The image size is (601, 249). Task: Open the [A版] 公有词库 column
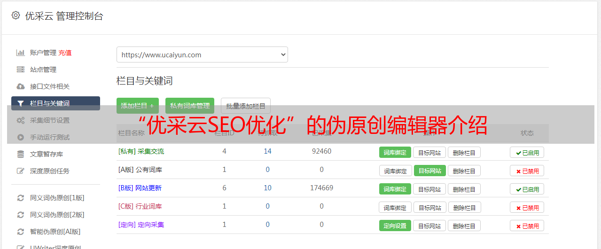click(x=140, y=170)
